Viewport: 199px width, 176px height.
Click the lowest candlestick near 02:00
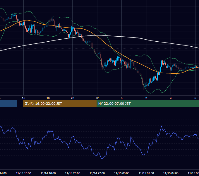pos(143,87)
